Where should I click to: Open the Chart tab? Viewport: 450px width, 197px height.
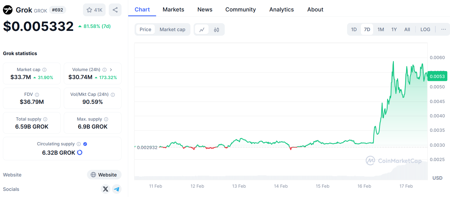point(142,10)
